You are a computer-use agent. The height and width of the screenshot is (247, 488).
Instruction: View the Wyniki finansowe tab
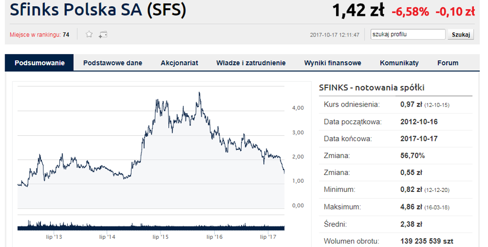point(333,63)
